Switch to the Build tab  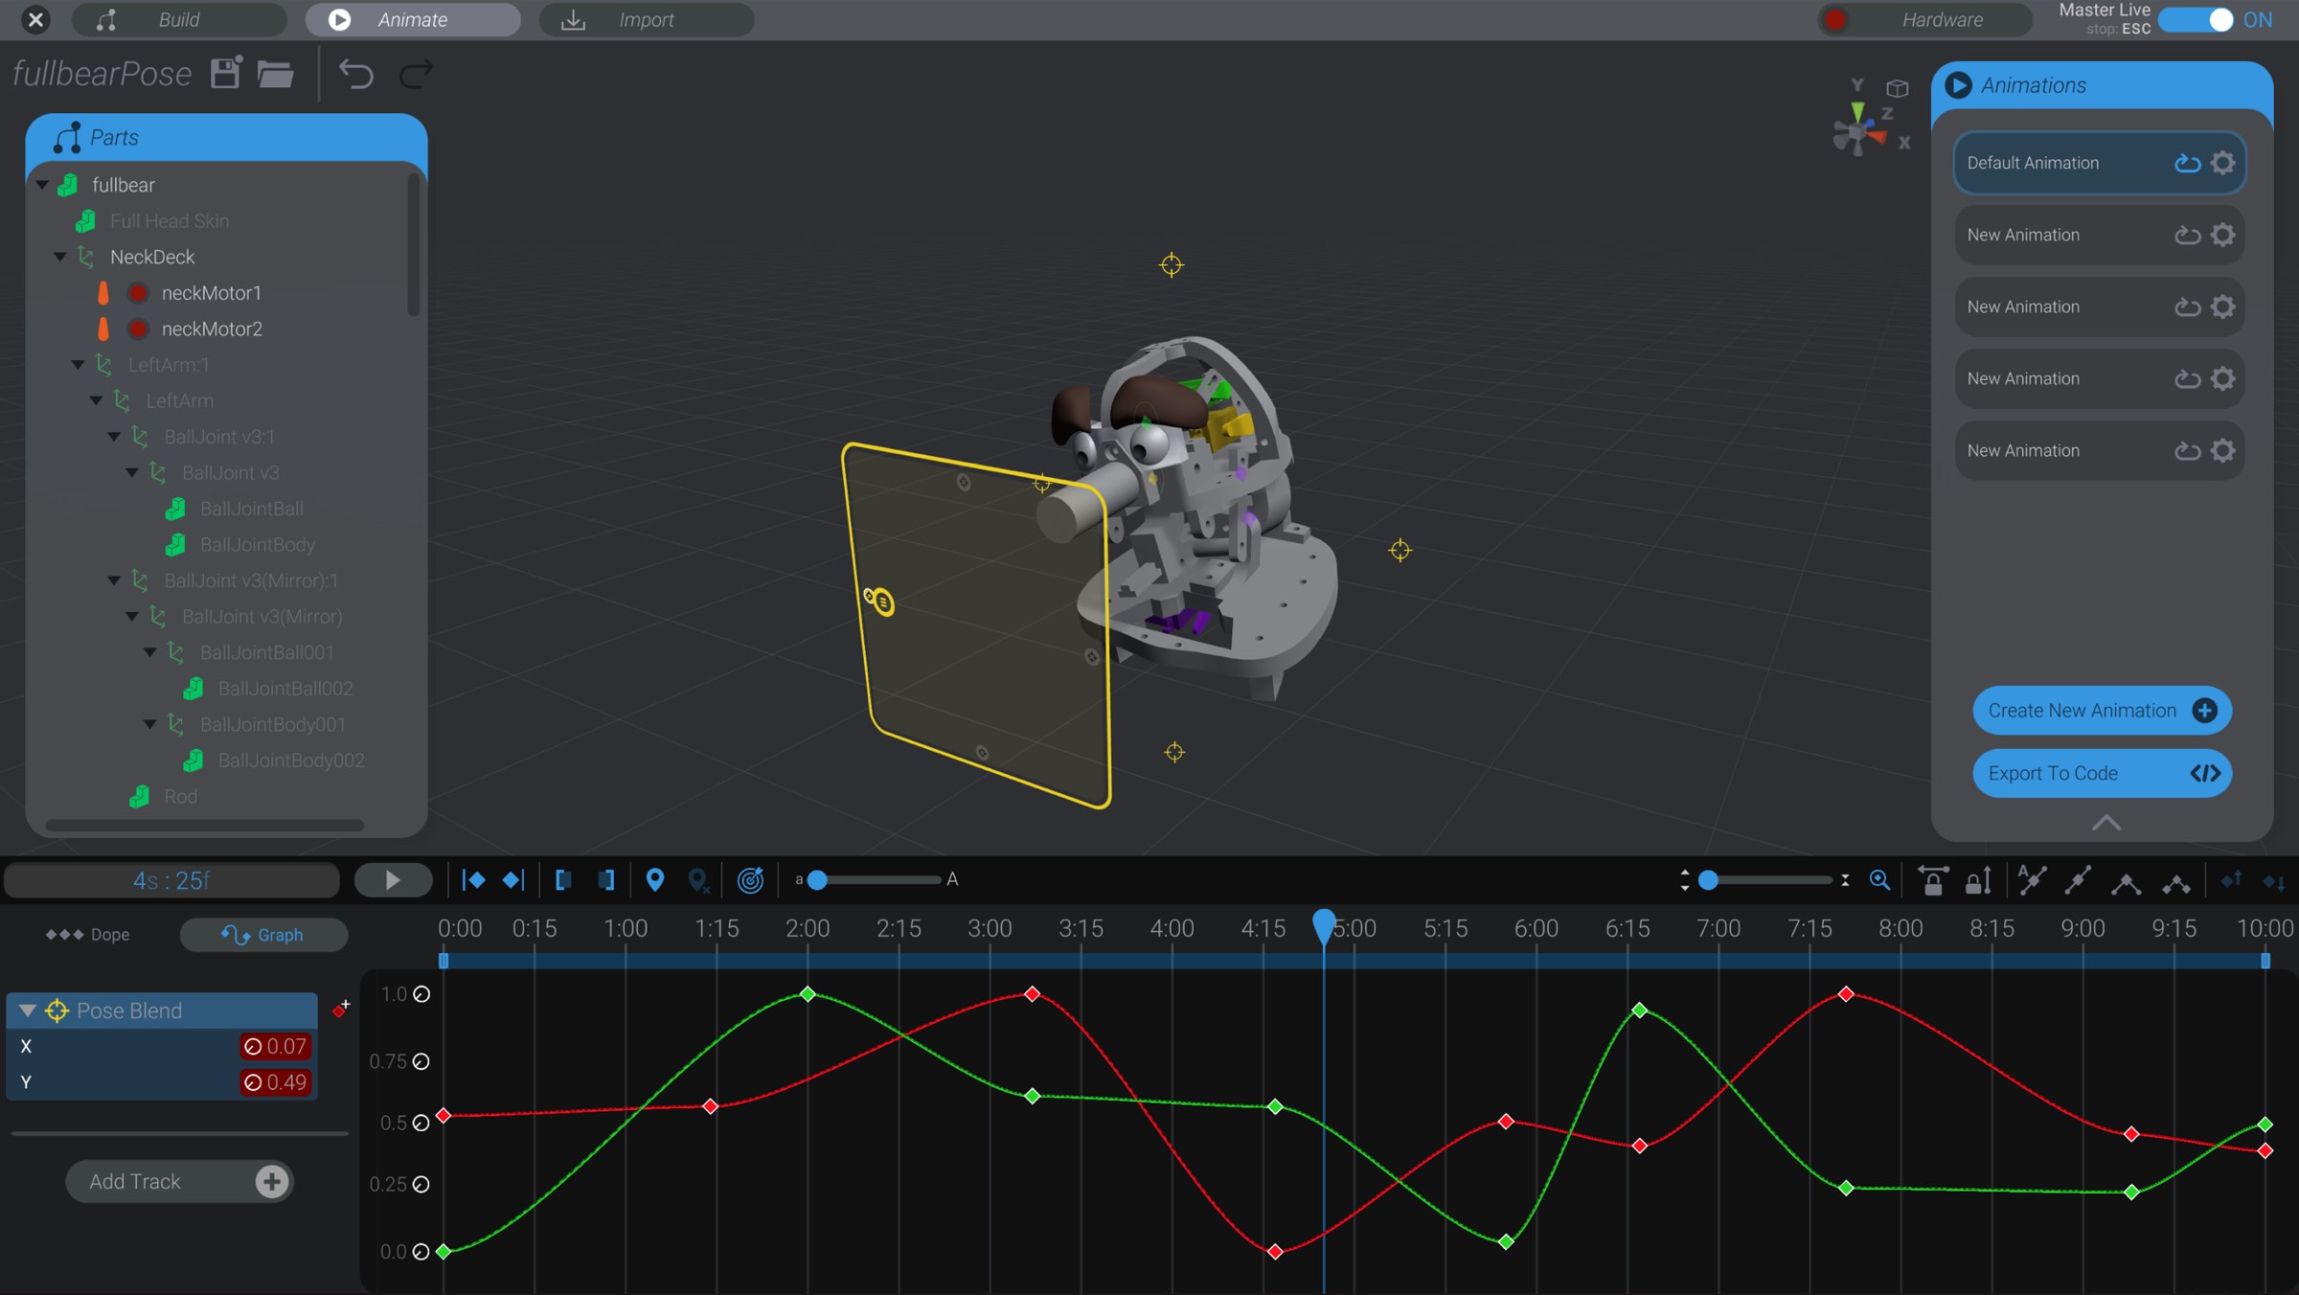pos(178,19)
